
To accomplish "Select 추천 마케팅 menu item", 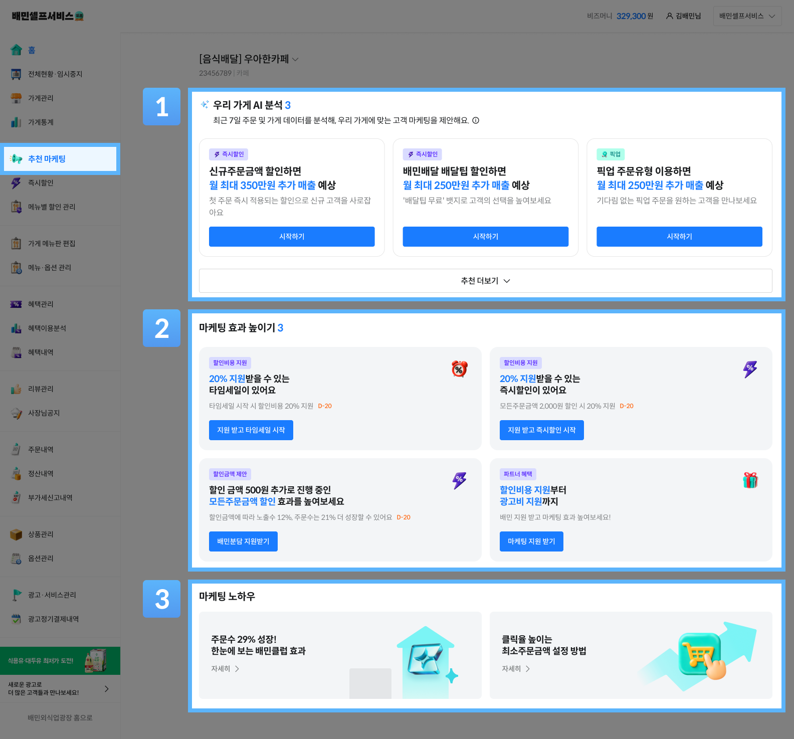I will 60,159.
